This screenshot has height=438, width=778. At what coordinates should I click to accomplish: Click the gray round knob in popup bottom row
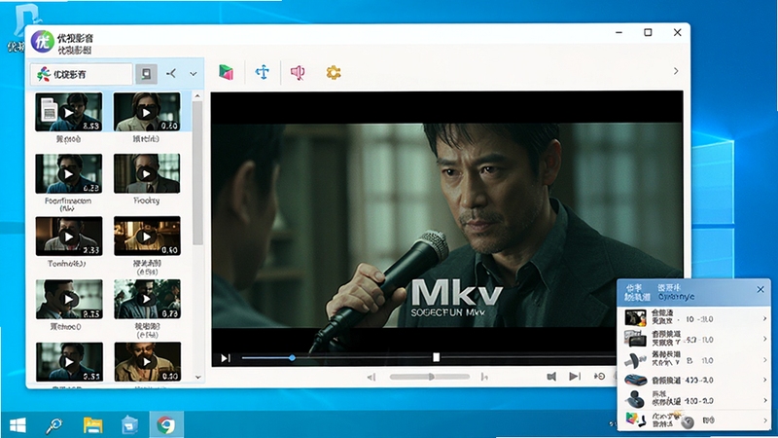(688, 422)
